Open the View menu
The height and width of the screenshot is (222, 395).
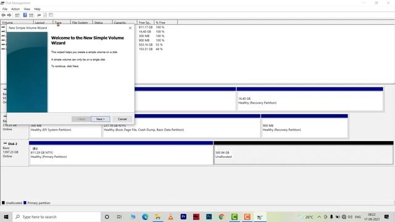click(27, 9)
